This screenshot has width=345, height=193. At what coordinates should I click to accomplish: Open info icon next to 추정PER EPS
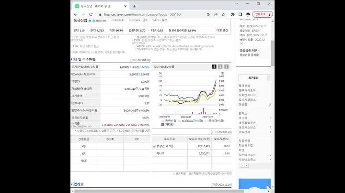pyautogui.click(x=259, y=31)
